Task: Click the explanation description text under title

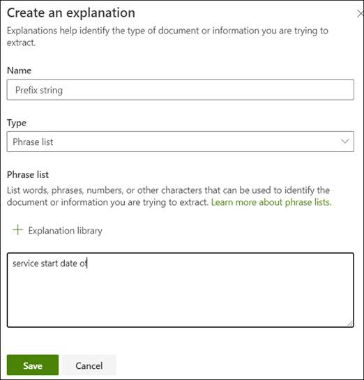Action: pyautogui.click(x=167, y=36)
